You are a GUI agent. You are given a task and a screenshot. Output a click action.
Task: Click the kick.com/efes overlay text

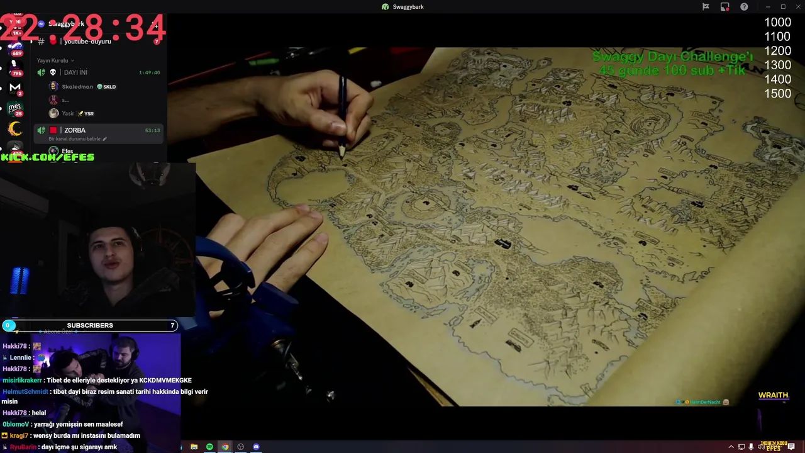(47, 157)
